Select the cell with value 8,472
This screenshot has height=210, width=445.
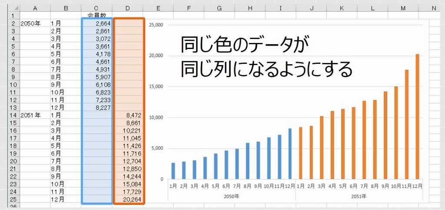(127, 115)
